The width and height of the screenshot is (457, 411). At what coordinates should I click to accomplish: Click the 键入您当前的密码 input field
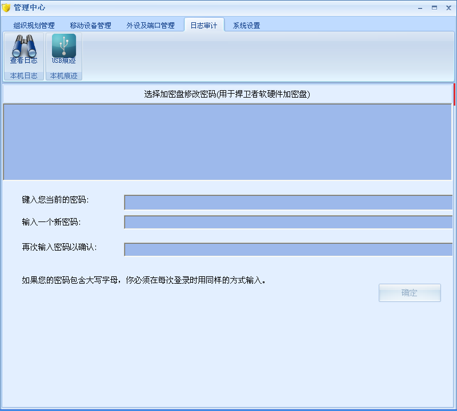[286, 202]
